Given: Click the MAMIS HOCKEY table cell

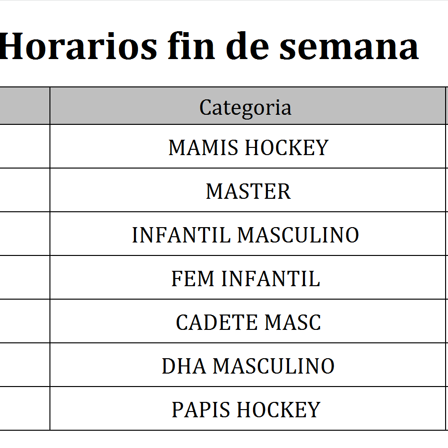Looking at the screenshot, I should click(248, 147).
